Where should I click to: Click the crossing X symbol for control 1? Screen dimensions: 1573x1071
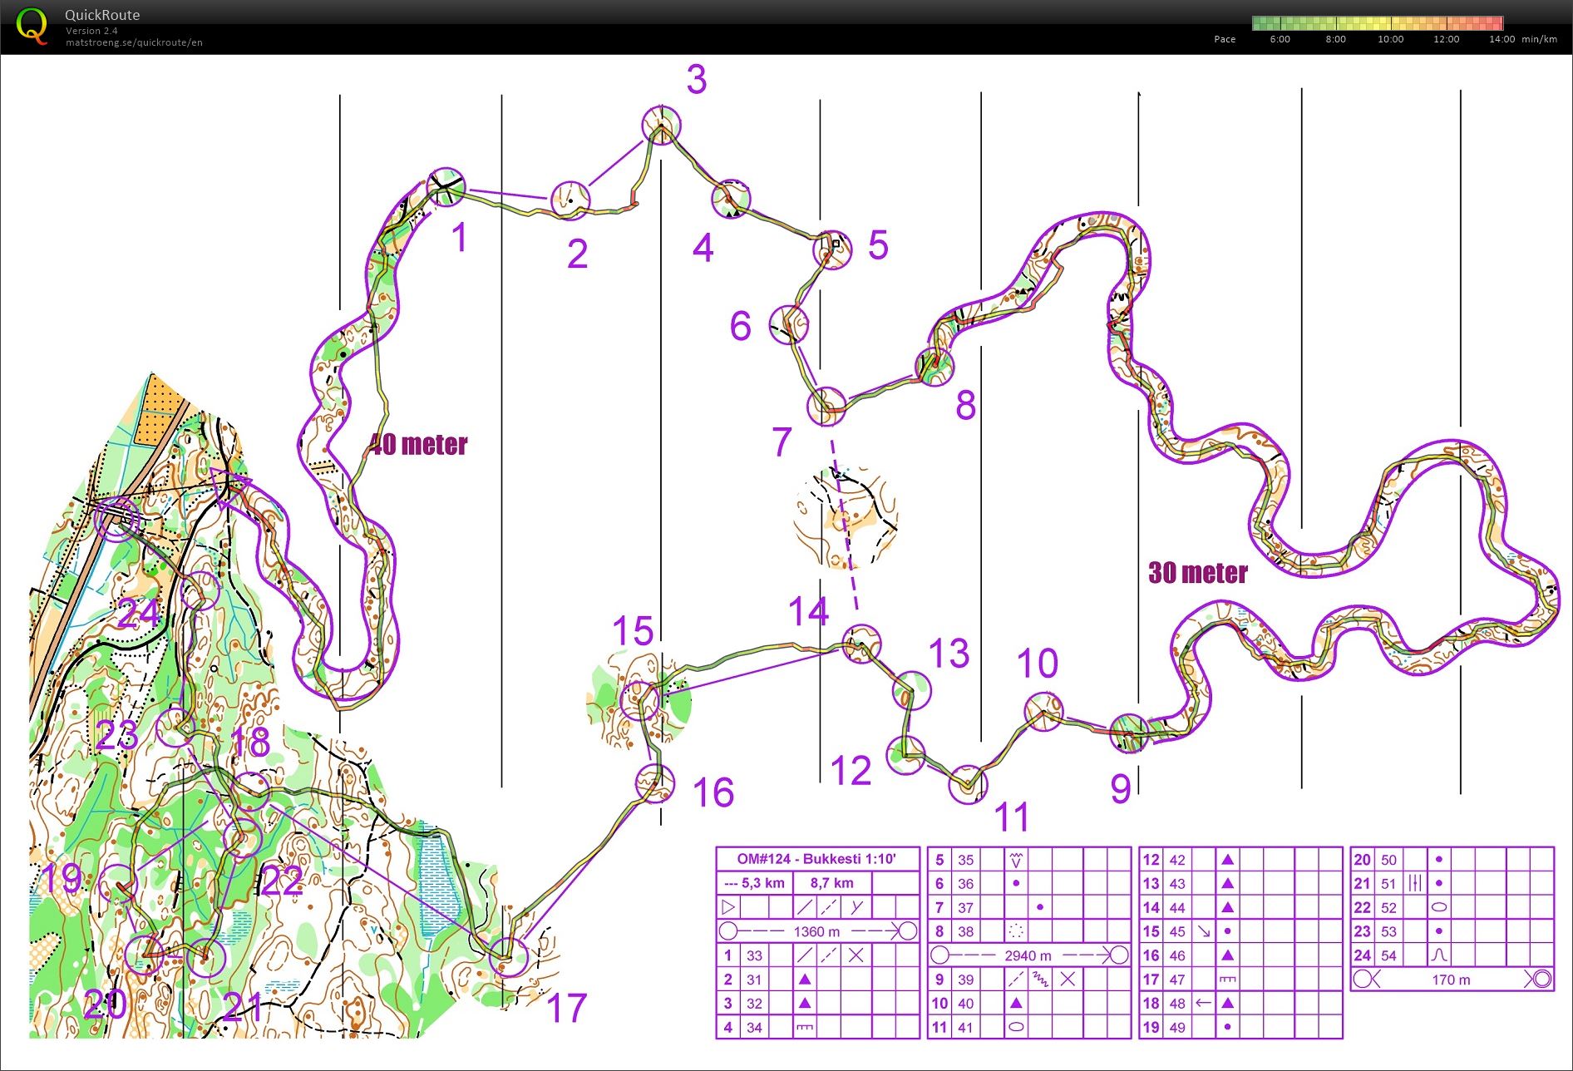click(x=856, y=955)
